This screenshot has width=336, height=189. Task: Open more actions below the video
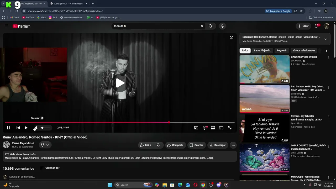tap(233, 145)
